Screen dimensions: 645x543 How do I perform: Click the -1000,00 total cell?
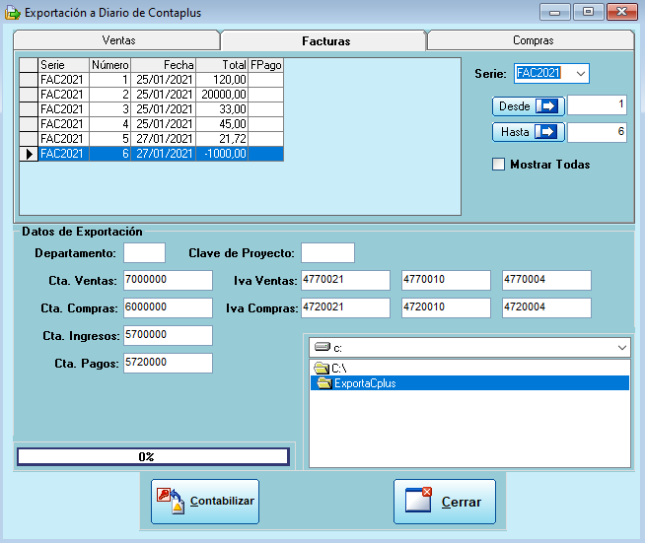222,154
